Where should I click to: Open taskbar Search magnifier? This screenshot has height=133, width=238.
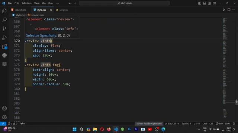81,129
